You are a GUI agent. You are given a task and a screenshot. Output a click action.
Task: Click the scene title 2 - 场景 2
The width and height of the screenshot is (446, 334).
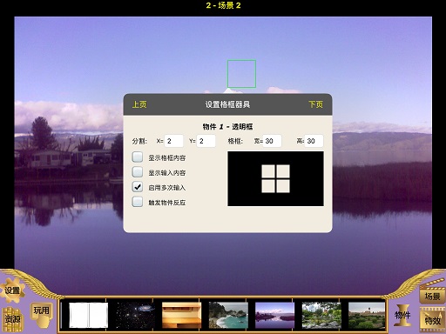pos(223,5)
